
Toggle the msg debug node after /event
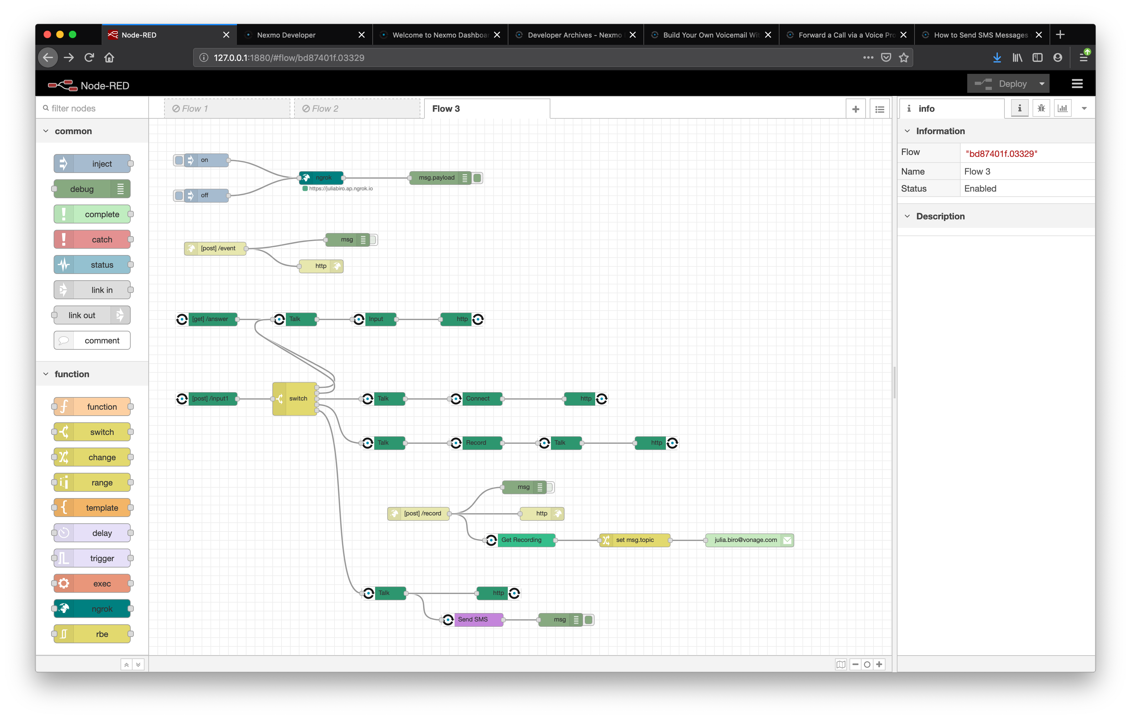coord(373,240)
